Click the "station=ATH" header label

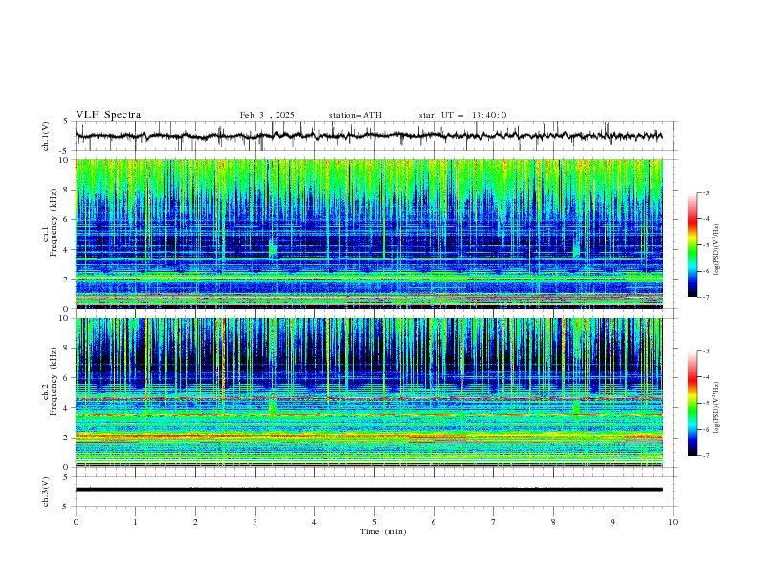[355, 115]
